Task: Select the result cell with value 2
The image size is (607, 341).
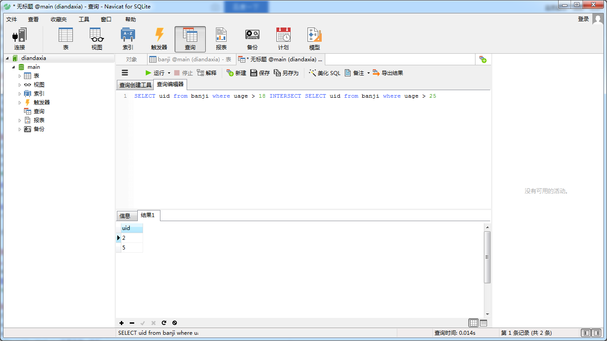Action: click(132, 238)
